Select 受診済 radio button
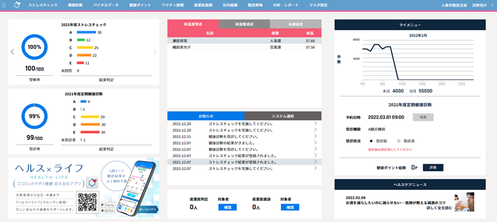Image resolution: width=497 pixels, height=222 pixels. pyautogui.click(x=398, y=141)
